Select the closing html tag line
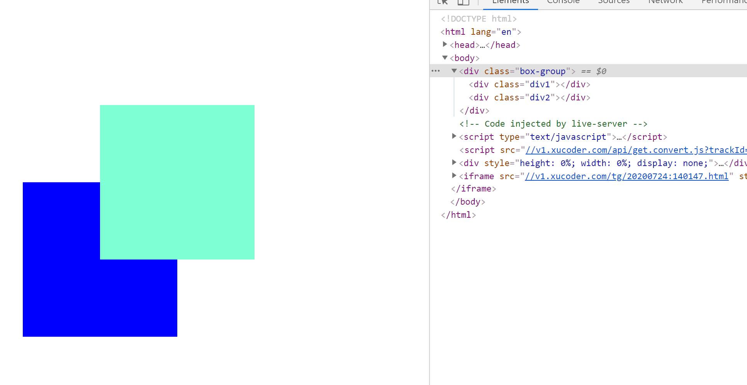 coord(458,215)
